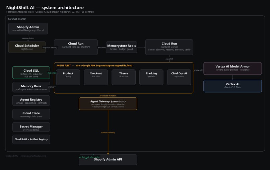Click the "memory" edge label
This screenshot has height=170, width=270.
coord(52,87)
